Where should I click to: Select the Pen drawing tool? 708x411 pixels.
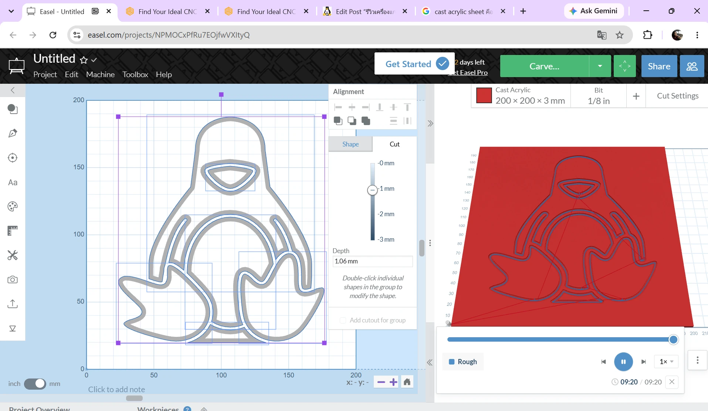[x=13, y=133]
